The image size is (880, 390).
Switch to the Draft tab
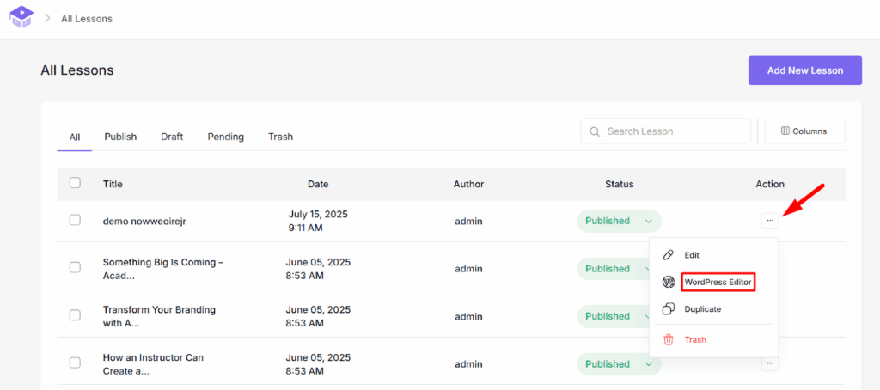click(172, 137)
